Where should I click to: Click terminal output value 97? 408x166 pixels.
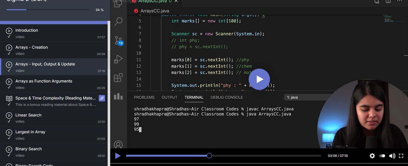coord(137,119)
